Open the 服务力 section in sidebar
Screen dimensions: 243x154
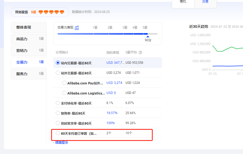29,74
